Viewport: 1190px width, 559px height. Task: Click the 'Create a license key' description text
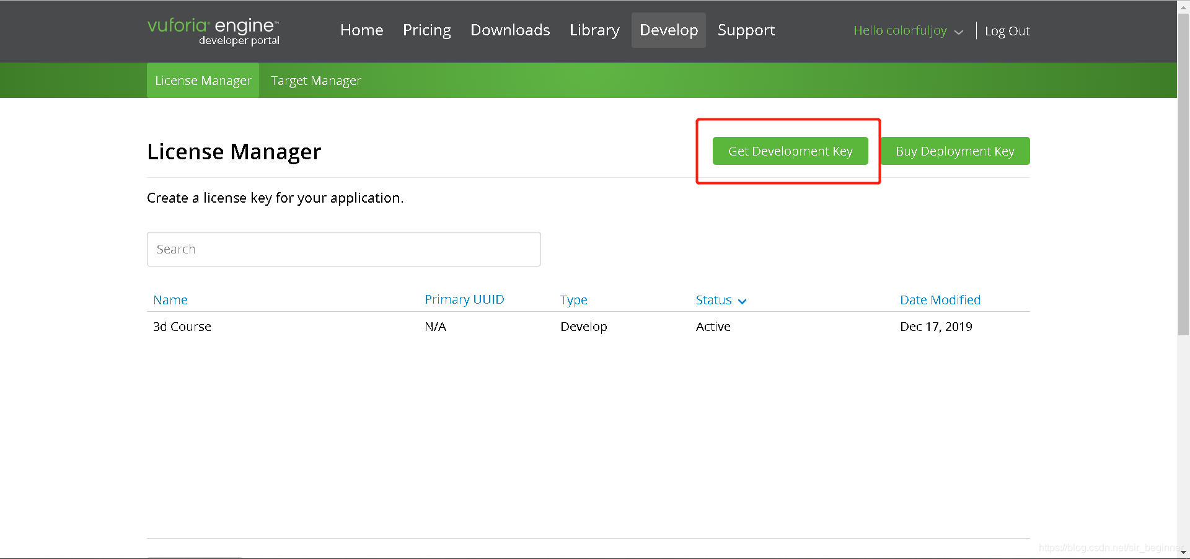[x=275, y=198]
